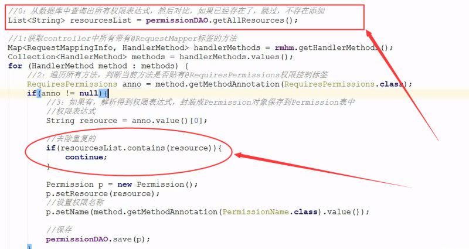This screenshot has height=249, width=469.
Task: Place cursor on resourcesList variable declaration
Action: tap(101, 21)
